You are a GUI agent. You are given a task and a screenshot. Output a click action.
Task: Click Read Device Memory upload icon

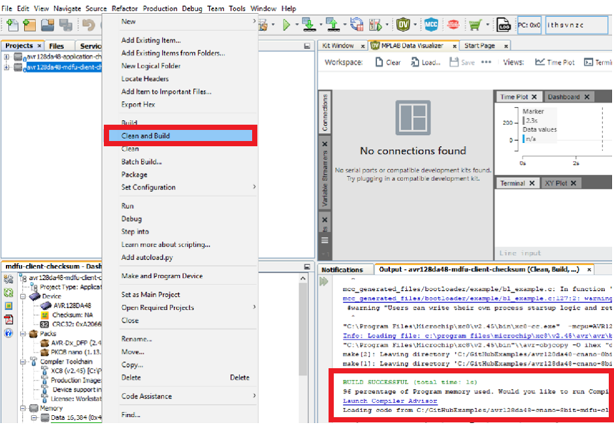pos(333,25)
